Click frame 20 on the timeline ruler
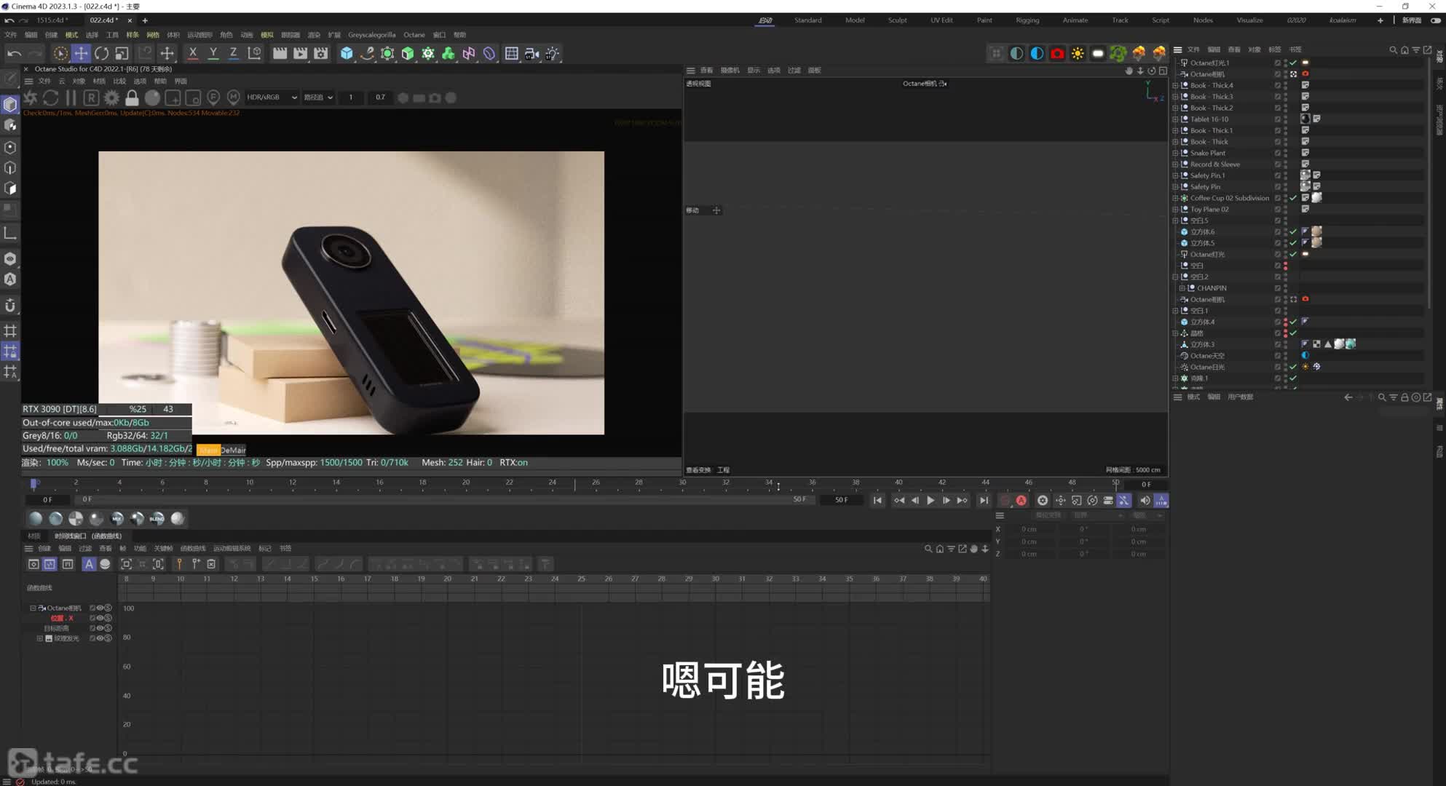Image resolution: width=1446 pixels, height=786 pixels. click(466, 483)
